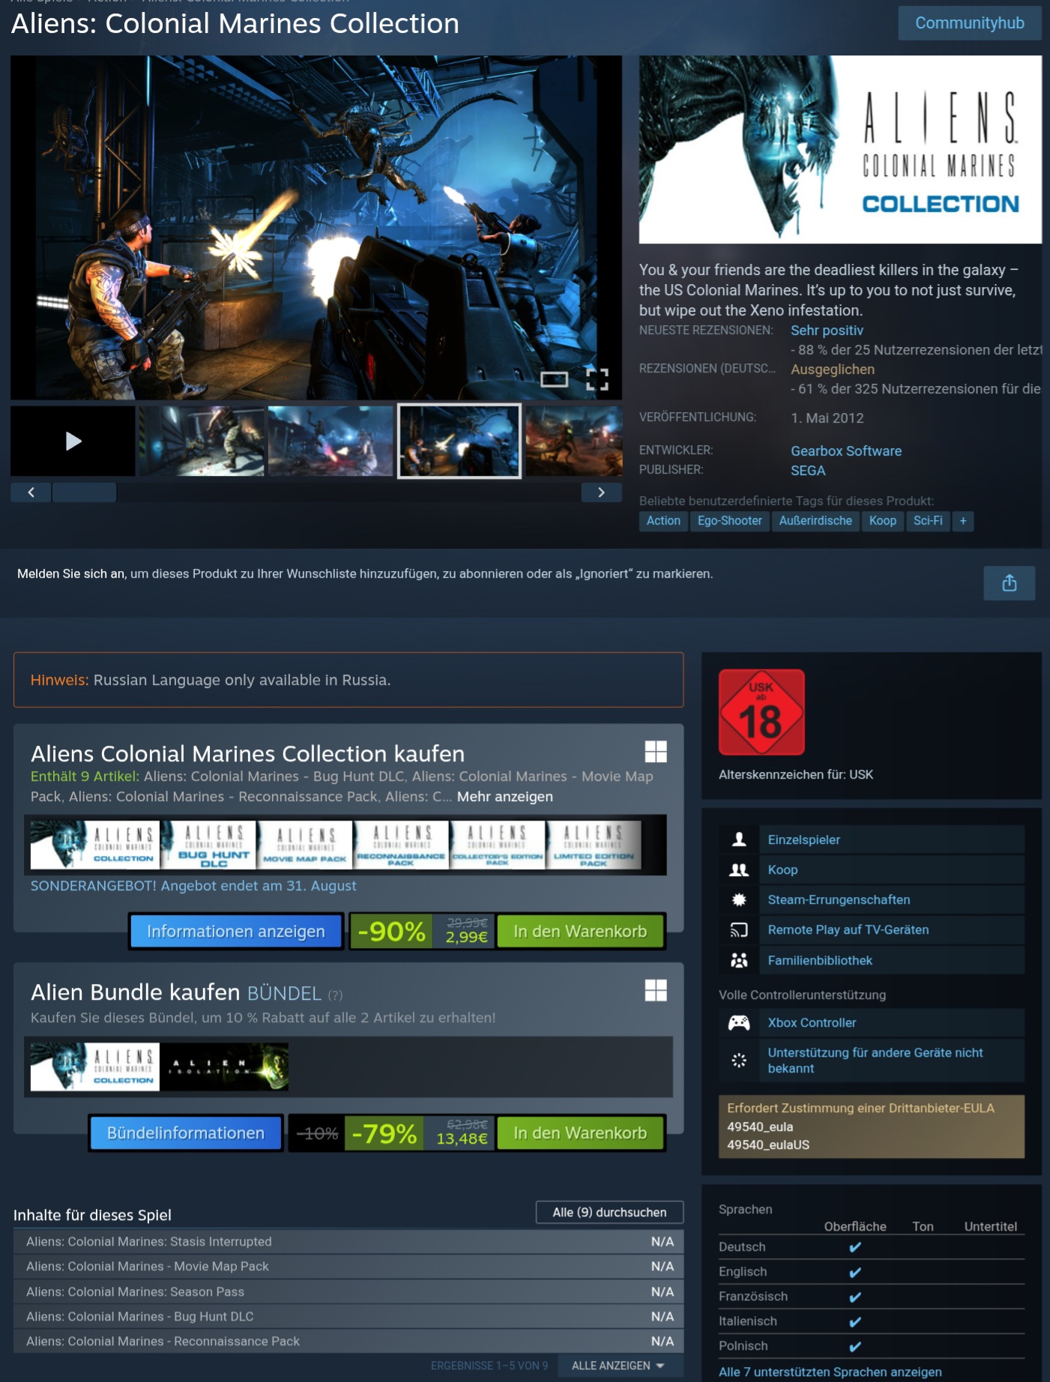Open Bündelinformationen
The image size is (1050, 1382).
(x=186, y=1132)
